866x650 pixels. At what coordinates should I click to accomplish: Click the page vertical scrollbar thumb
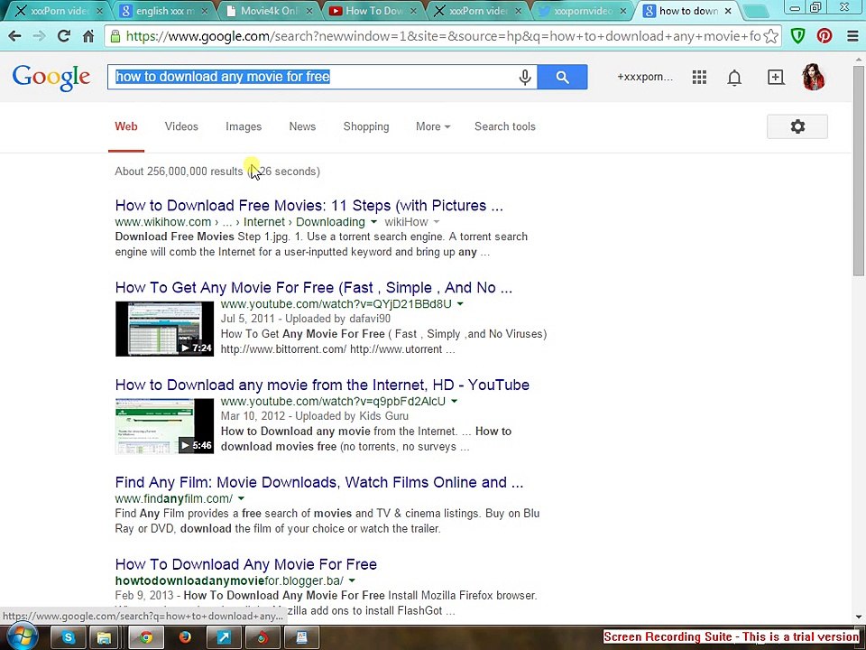[859, 172]
